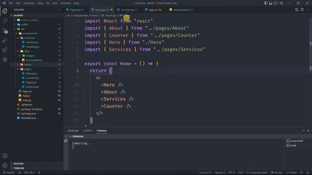Viewport: 312px width, 175px height.
Task: Click the Prettier status bar item
Action: click(x=292, y=173)
